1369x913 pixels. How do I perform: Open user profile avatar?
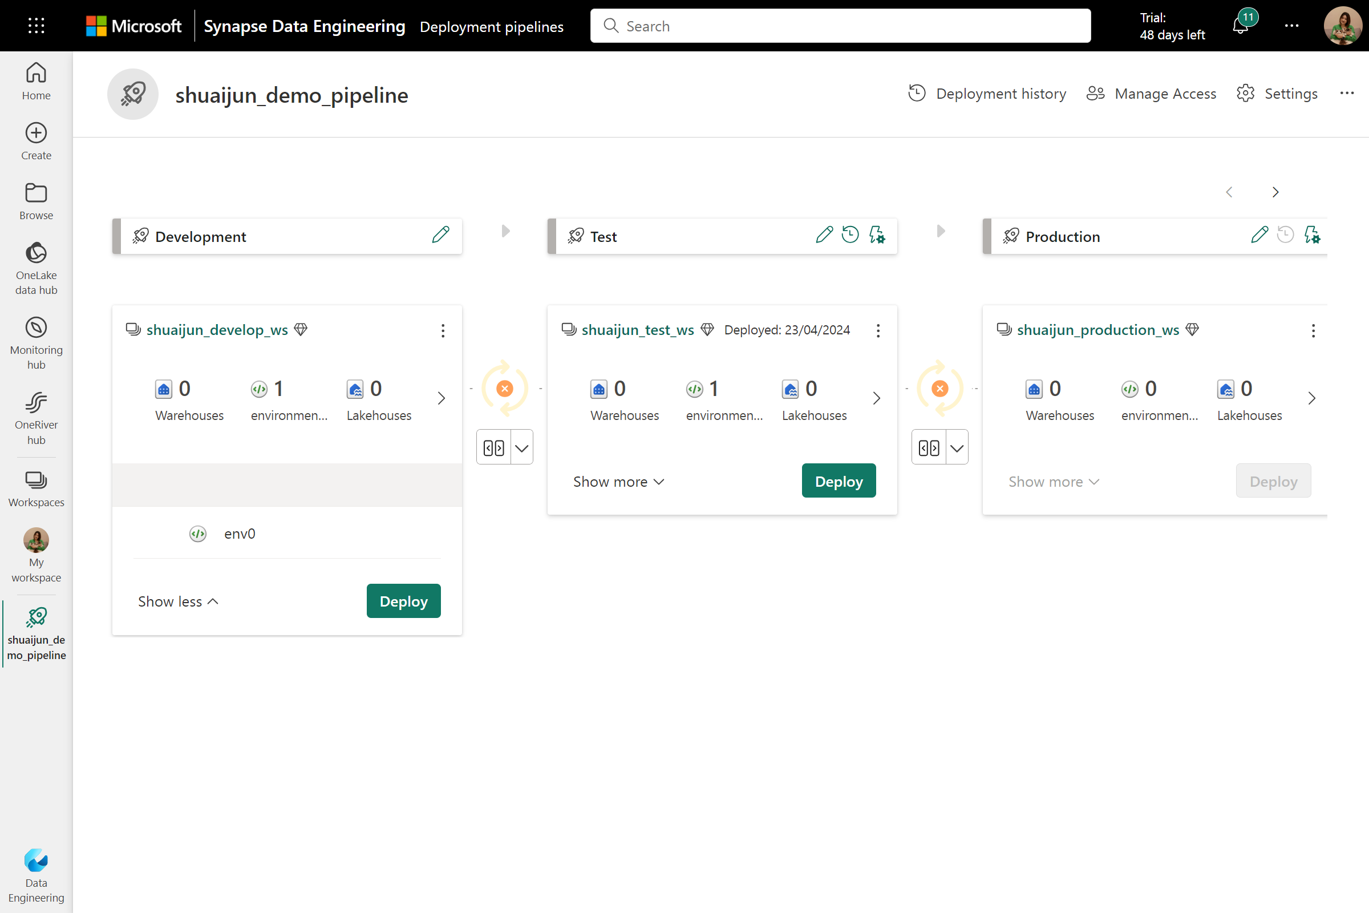click(x=1342, y=26)
